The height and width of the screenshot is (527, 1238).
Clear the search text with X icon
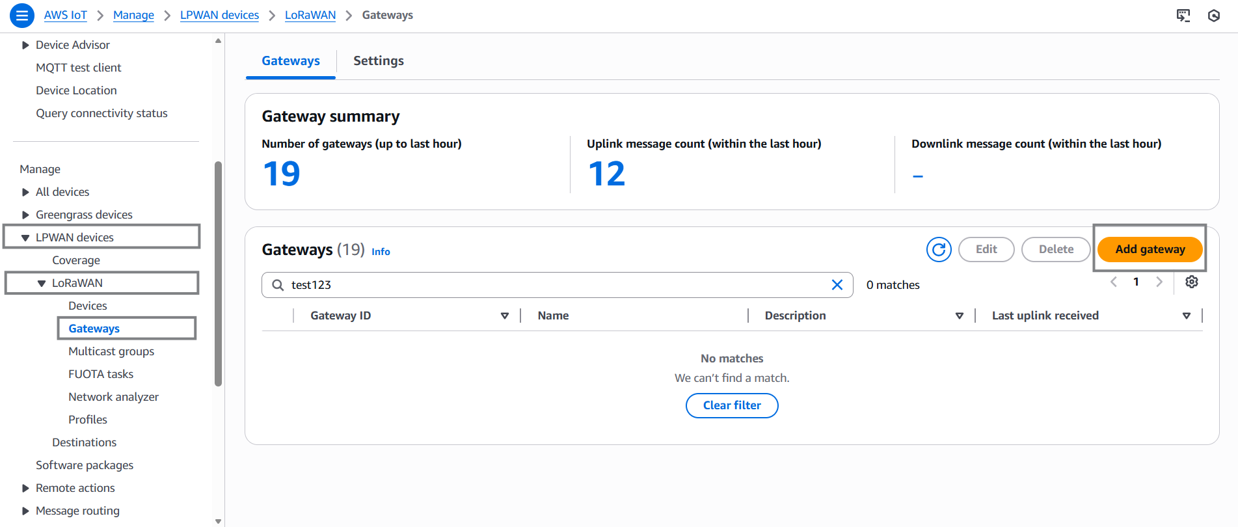pyautogui.click(x=837, y=285)
